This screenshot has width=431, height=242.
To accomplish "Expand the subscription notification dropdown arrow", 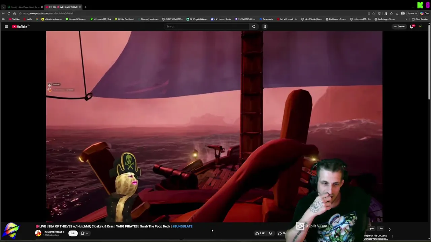I will pos(87,233).
